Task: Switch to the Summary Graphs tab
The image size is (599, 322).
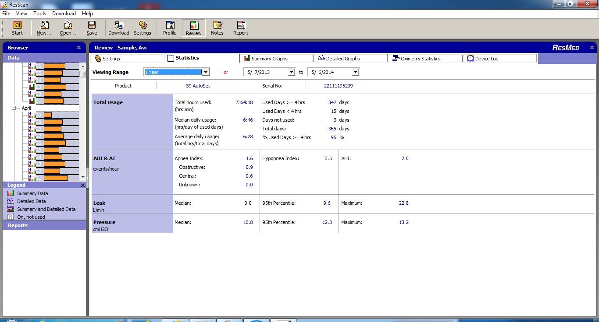Action: coord(277,58)
